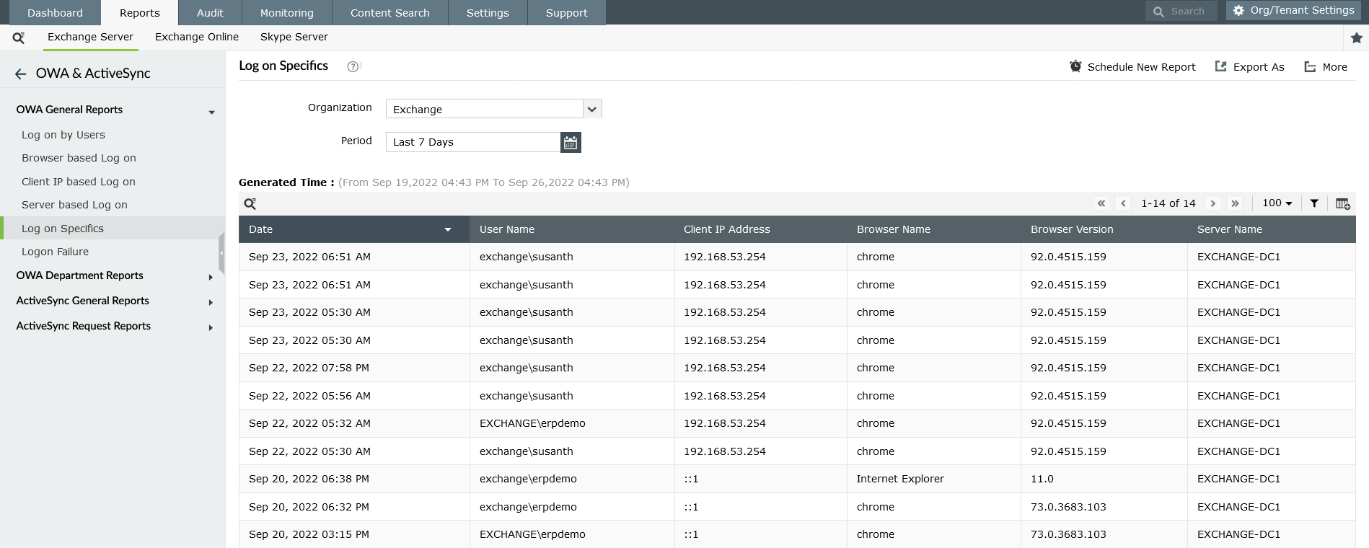Go to last page of results
The width and height of the screenshot is (1369, 548).
1236,203
